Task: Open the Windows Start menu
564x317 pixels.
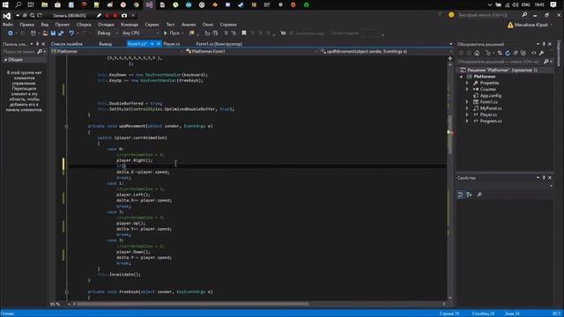Action: click(x=5, y=5)
